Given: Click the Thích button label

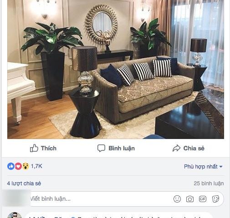Looking at the screenshot, I should [x=49, y=148].
